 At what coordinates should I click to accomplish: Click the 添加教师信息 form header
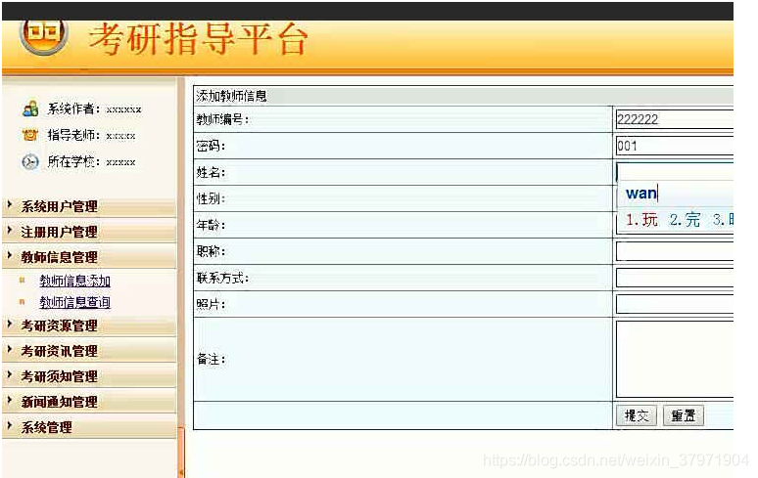pyautogui.click(x=463, y=96)
